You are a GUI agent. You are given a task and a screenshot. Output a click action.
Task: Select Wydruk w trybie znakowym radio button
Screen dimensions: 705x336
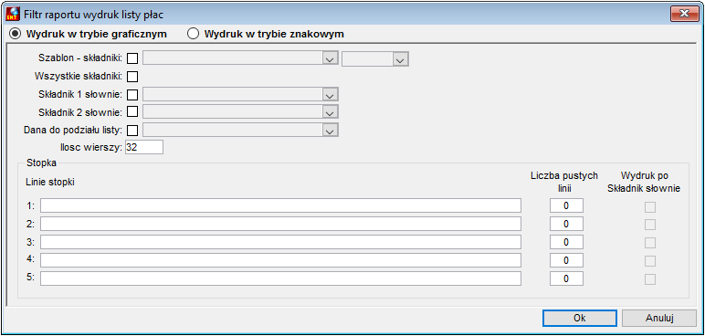click(x=193, y=34)
